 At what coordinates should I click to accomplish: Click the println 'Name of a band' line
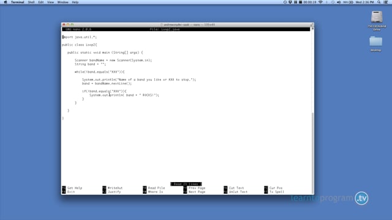(139, 79)
